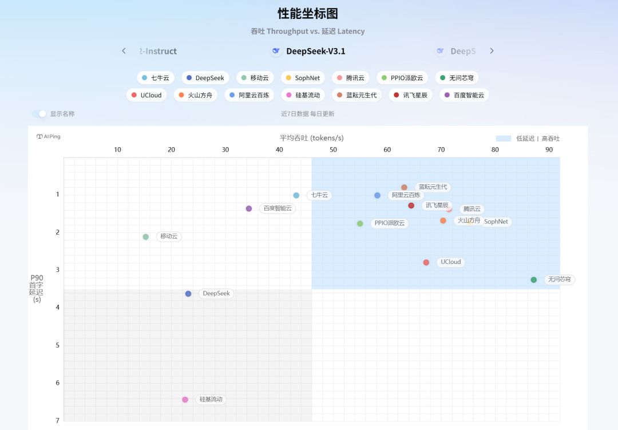Click the 平均吞吐 (tokens/s) axis title
The height and width of the screenshot is (430, 618).
click(311, 137)
